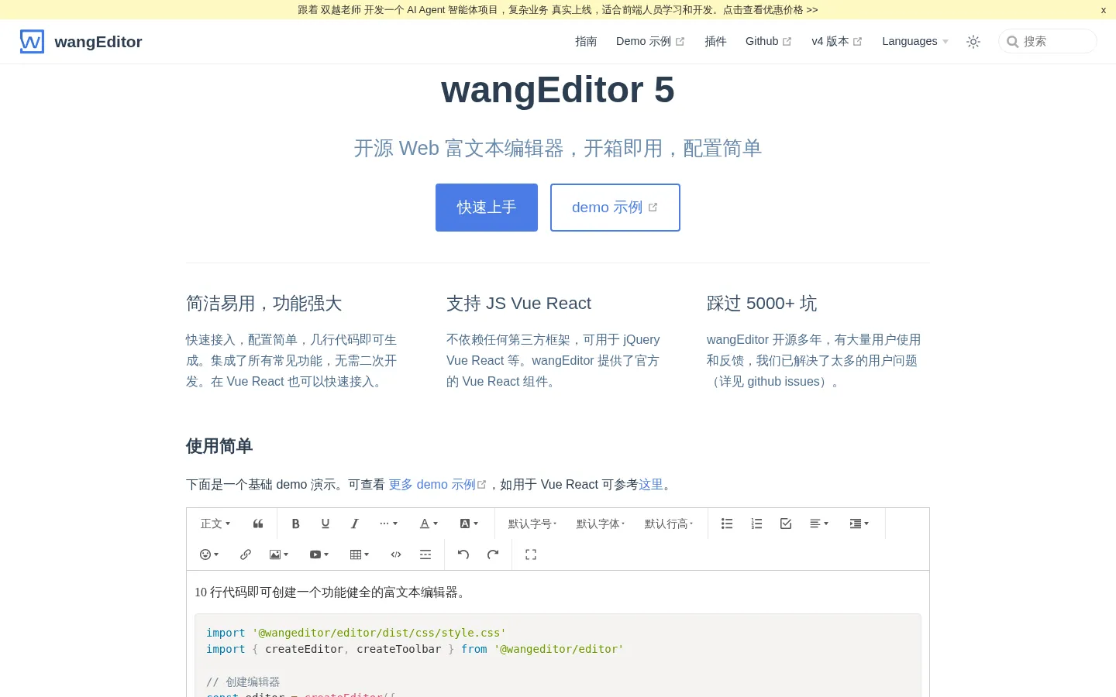1116x697 pixels.
Task: Open the v4 版本 navigation link
Action: coord(837,41)
